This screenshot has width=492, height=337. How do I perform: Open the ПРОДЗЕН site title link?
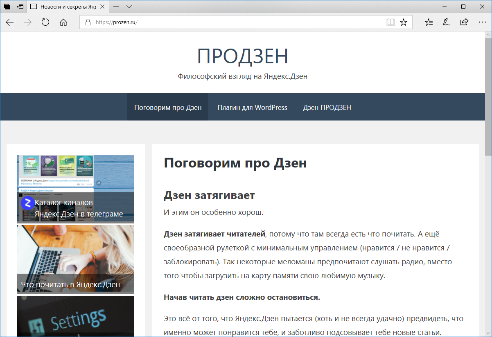click(x=242, y=56)
